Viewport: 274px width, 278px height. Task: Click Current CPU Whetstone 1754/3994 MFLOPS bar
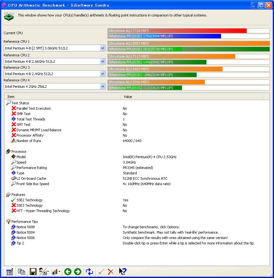(x=188, y=36)
